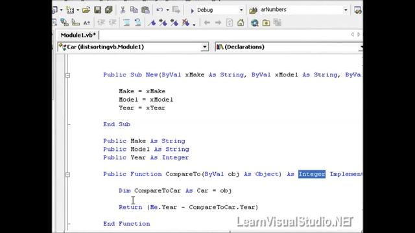Viewport: 415px width, 233px height.
Task: Save the file with the floppy disk icon
Action: pos(98,10)
